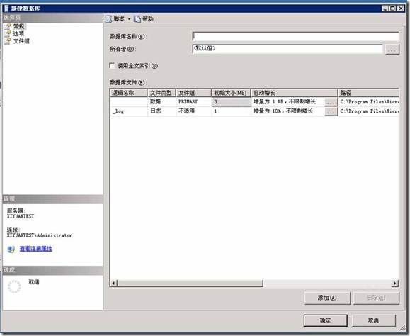Click the 初始大小(MB) column header

click(x=231, y=93)
